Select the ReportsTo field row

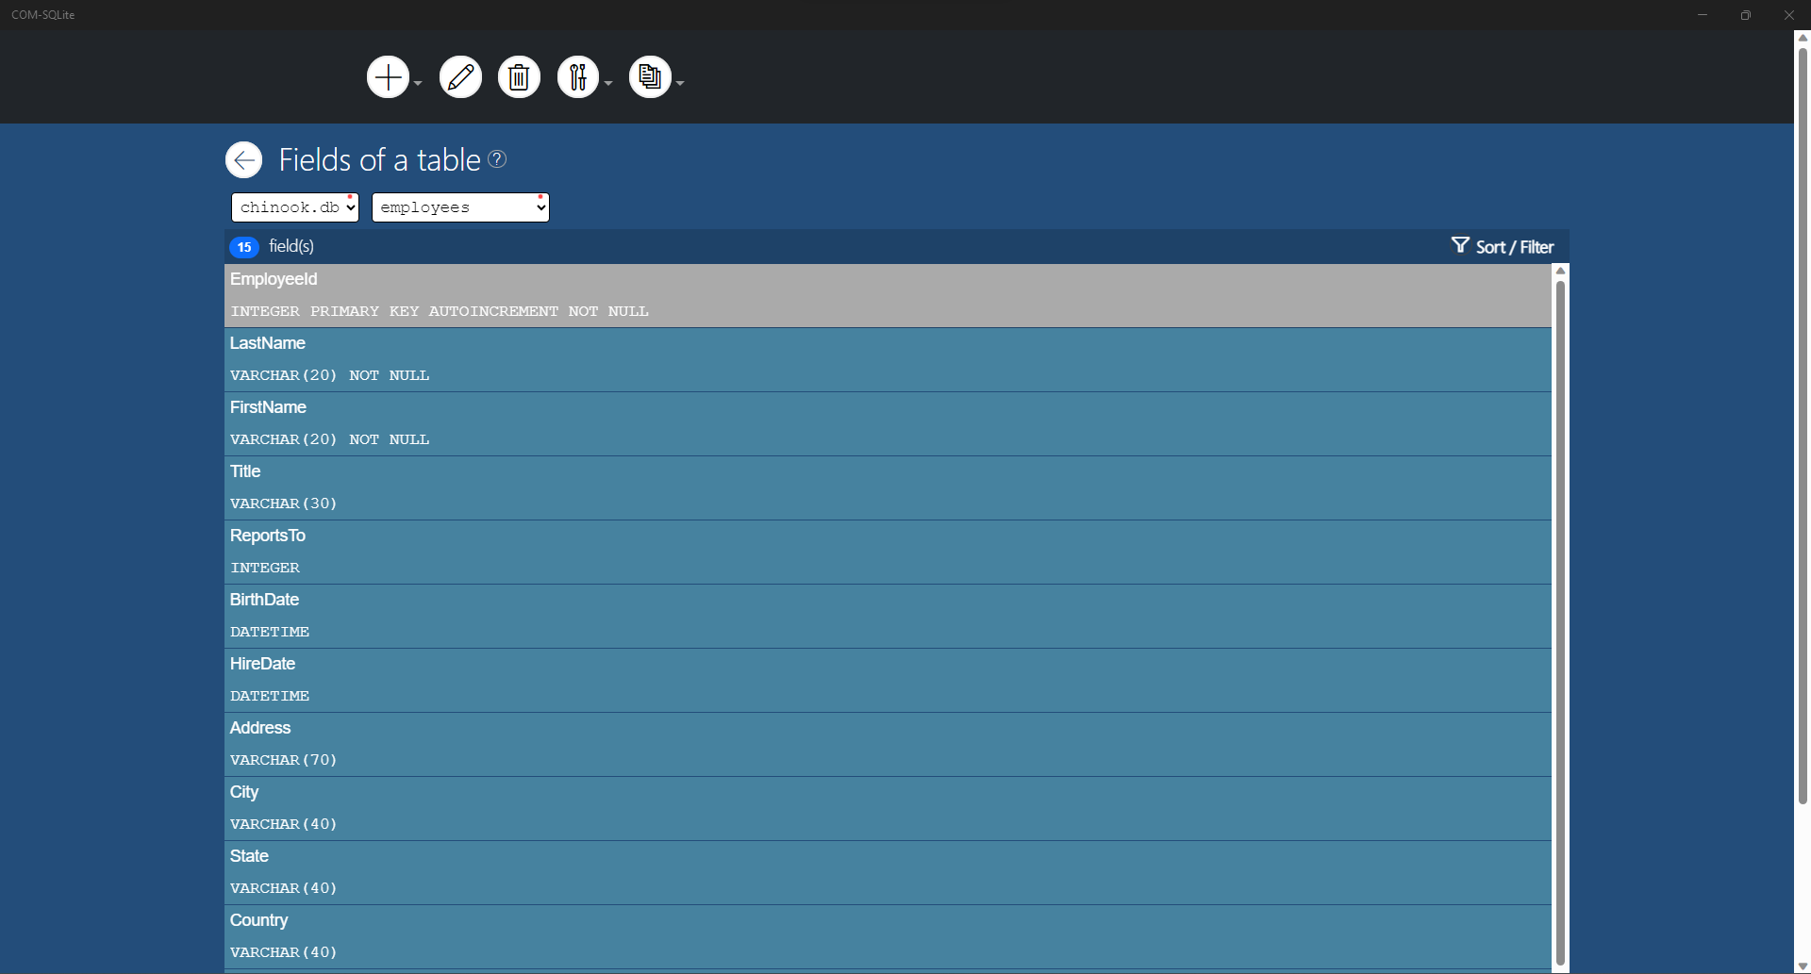click(888, 553)
